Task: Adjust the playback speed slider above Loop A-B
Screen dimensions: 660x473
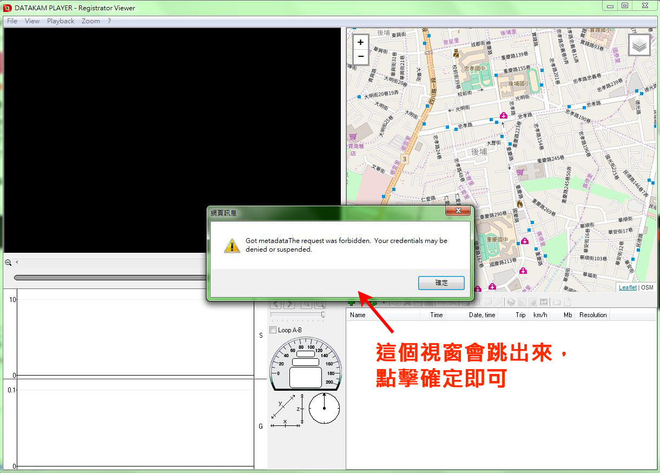Action: point(298,314)
